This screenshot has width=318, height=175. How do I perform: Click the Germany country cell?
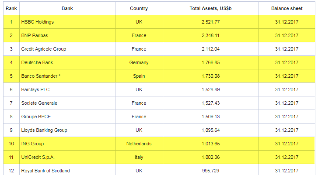[x=139, y=62]
